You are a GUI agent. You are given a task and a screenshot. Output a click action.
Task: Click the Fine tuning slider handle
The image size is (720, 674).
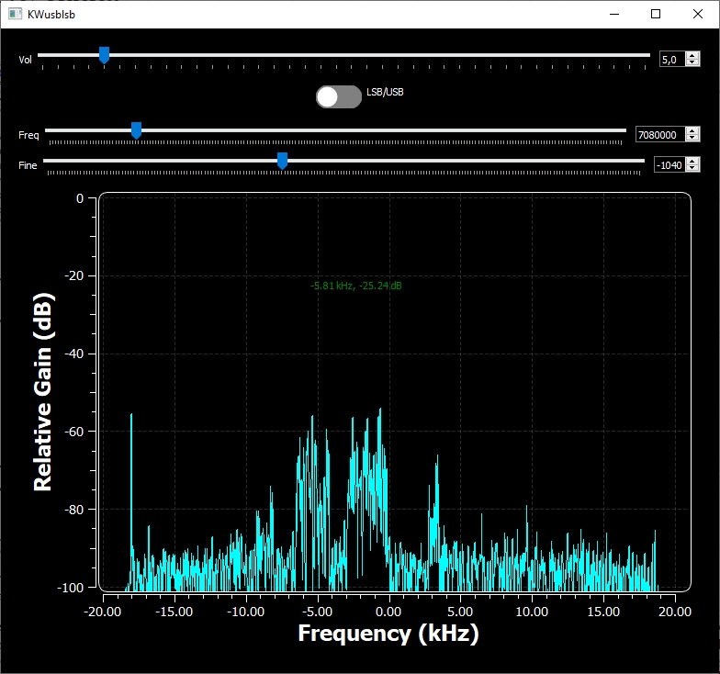coord(282,161)
